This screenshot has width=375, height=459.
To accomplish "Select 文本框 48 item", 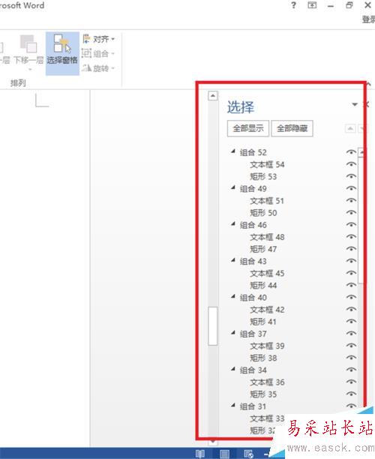I will (x=267, y=237).
